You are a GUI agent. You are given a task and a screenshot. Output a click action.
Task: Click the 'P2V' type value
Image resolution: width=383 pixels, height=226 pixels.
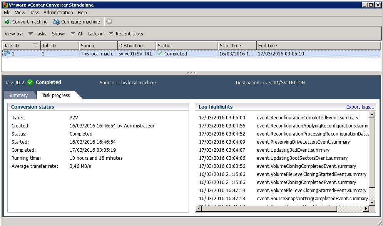pyautogui.click(x=74, y=117)
